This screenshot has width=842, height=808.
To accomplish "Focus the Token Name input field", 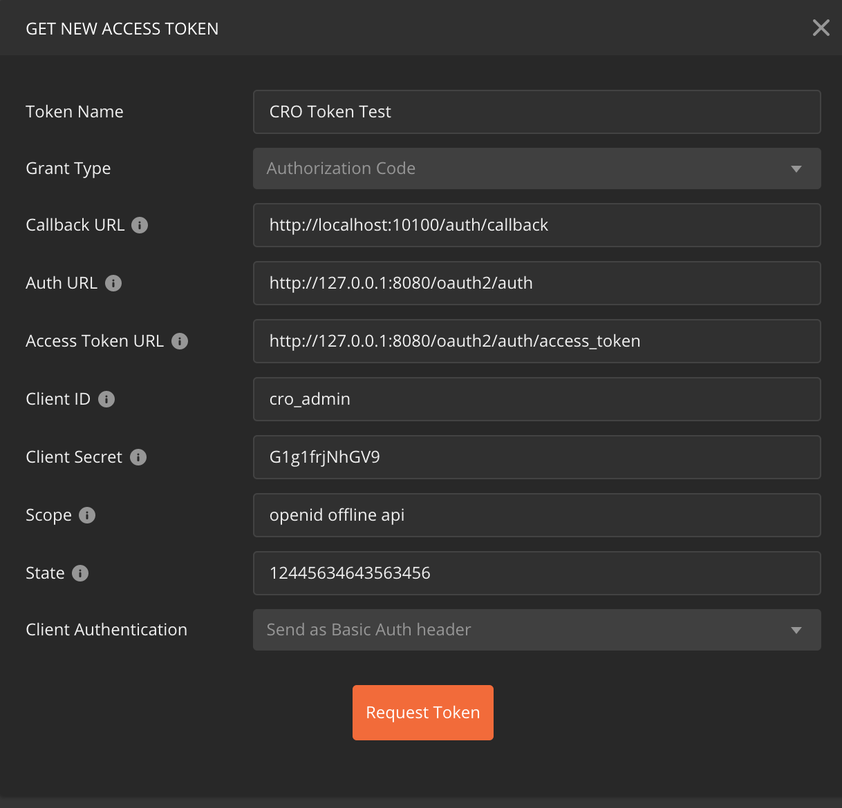I will 537,112.
